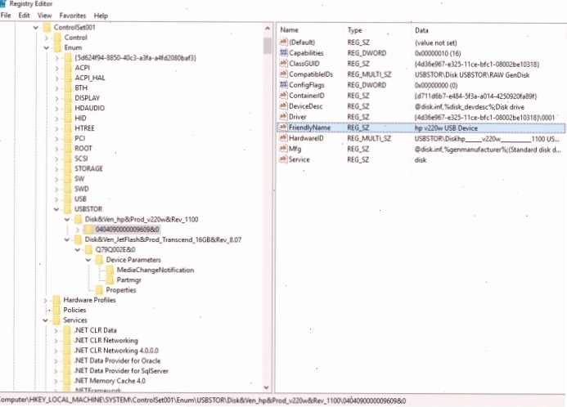Select the BTH folder icon
The width and height of the screenshot is (567, 407).
[x=68, y=87]
